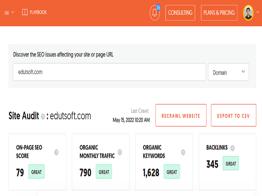Click the ORGANIC MONTHLY TRAFFIC card title
The height and width of the screenshot is (196, 262).
point(97,152)
